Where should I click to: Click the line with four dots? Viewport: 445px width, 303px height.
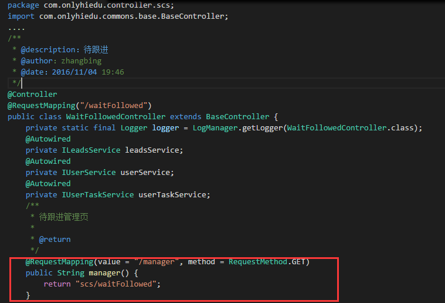pyautogui.click(x=16, y=28)
